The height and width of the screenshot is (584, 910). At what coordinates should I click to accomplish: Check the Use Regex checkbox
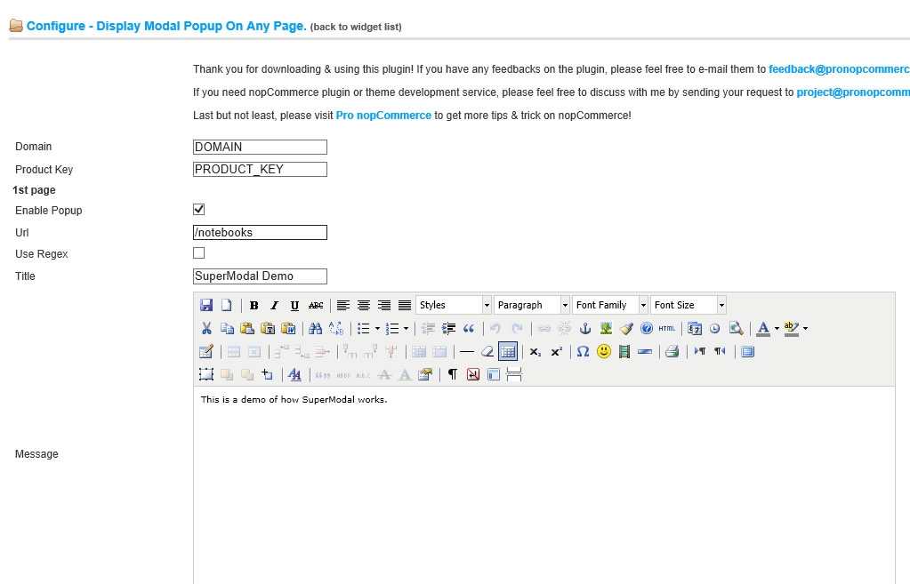point(199,252)
